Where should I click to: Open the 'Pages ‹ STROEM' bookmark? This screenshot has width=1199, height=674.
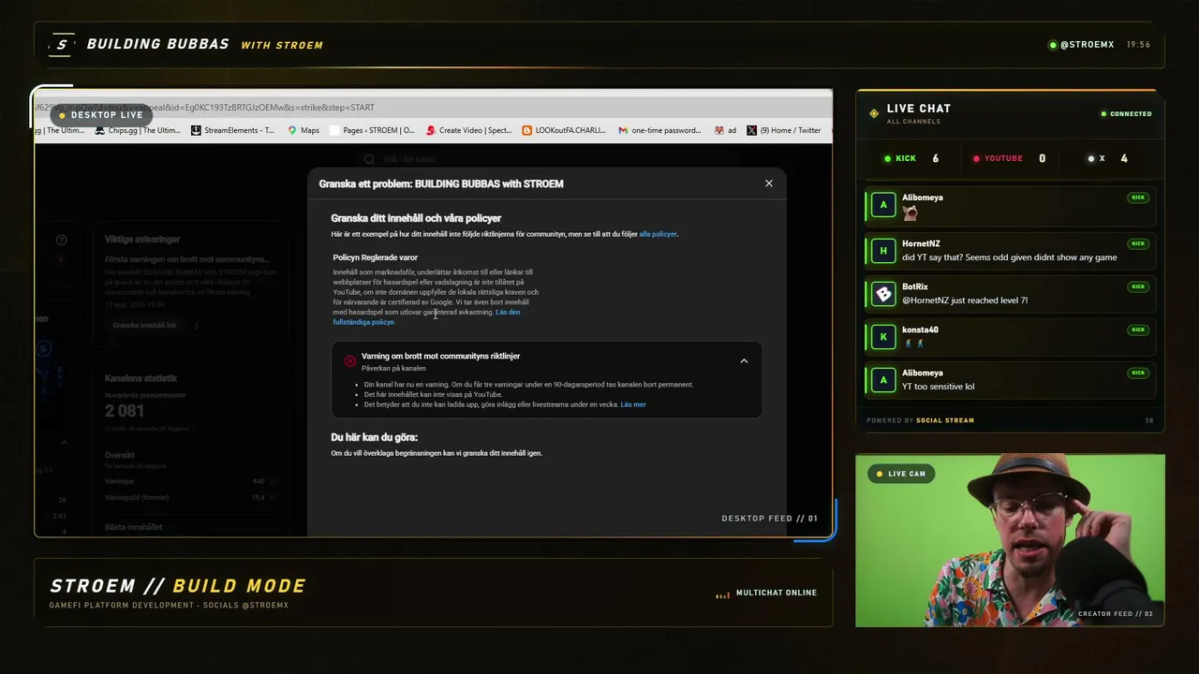coord(373,130)
